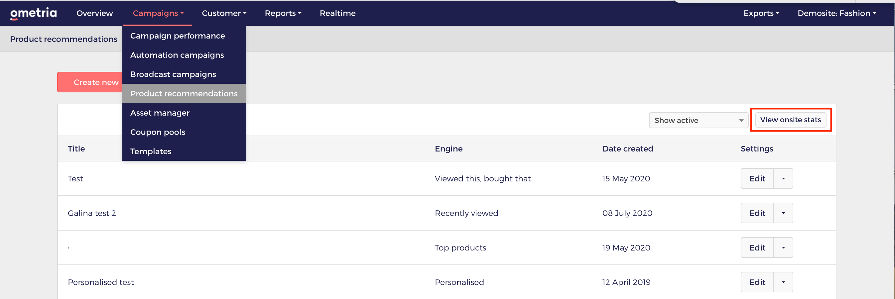Open Templates from the Campaigns menu
The image size is (895, 299).
pos(184,151)
